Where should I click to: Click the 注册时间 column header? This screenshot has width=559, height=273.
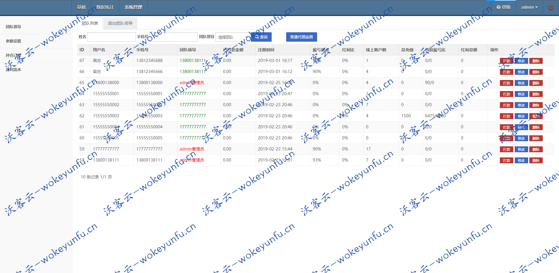[x=266, y=50]
